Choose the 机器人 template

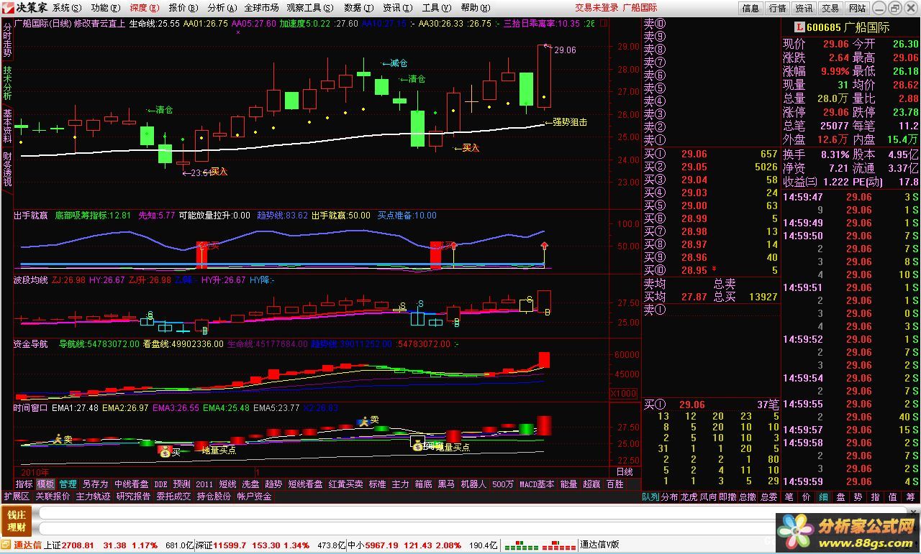click(x=473, y=484)
